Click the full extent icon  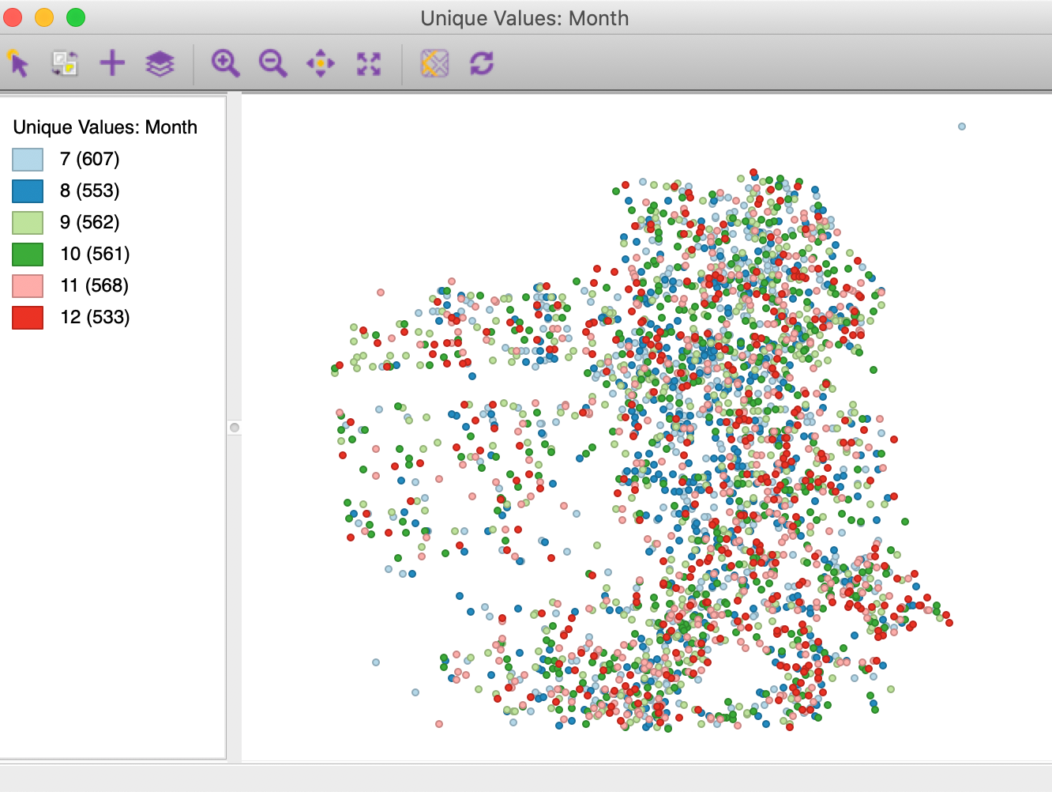[x=368, y=64]
